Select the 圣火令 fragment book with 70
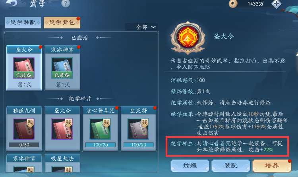This screenshot has width=298, height=177. click(62, 129)
